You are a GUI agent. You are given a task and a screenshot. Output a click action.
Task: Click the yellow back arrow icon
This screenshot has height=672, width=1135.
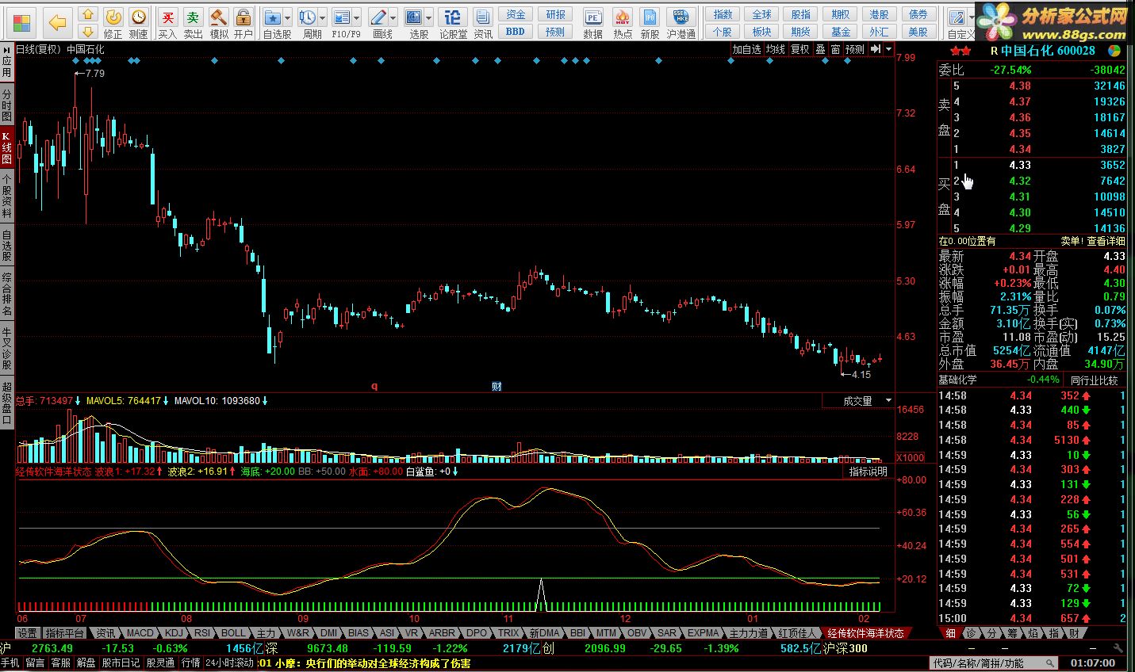(56, 22)
